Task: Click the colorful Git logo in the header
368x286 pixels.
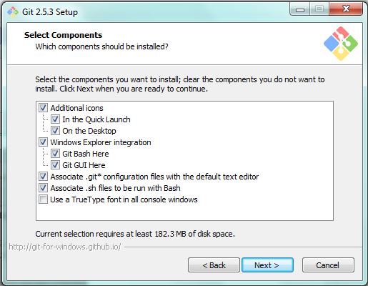Action: tap(341, 44)
